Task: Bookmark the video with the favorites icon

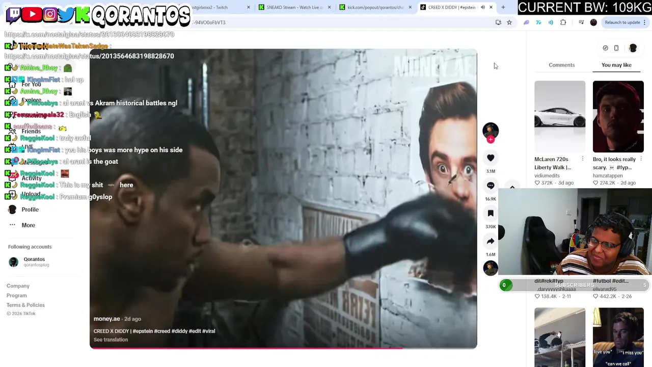Action: point(491,213)
